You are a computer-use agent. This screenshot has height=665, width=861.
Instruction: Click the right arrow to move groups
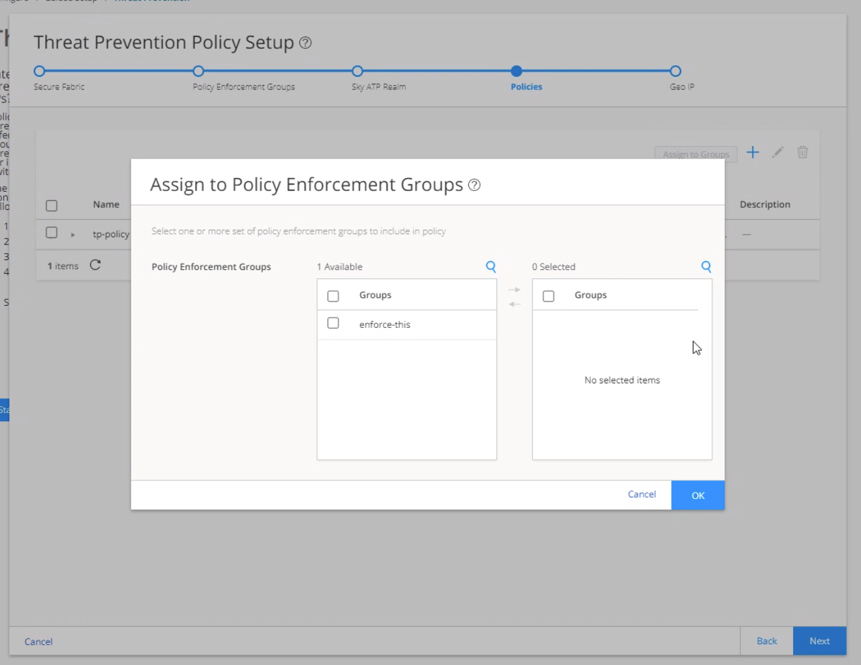click(x=515, y=289)
